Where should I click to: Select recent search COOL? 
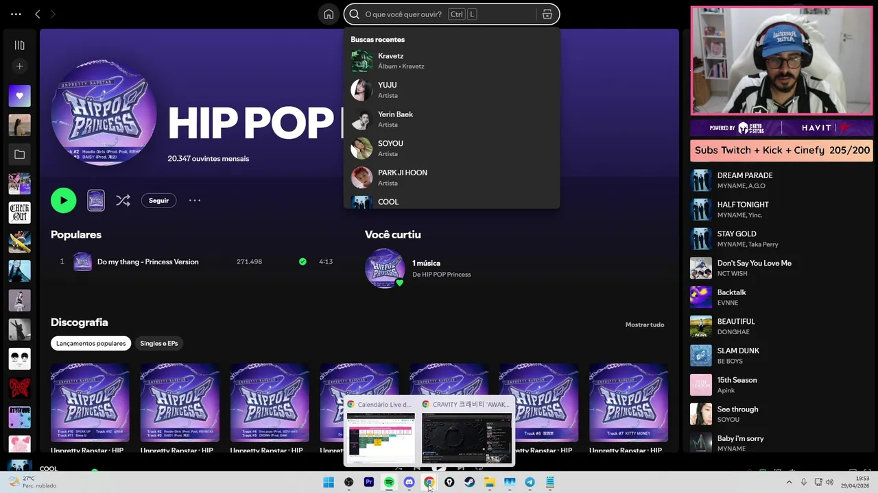(x=451, y=202)
